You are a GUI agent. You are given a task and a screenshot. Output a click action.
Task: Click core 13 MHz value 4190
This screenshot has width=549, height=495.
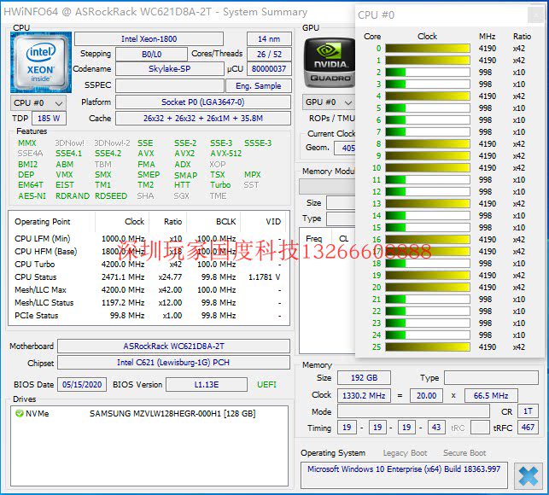[488, 204]
